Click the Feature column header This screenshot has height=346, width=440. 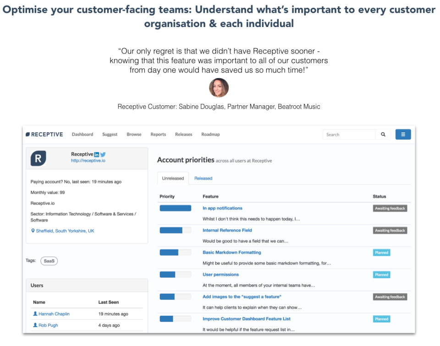pos(210,196)
